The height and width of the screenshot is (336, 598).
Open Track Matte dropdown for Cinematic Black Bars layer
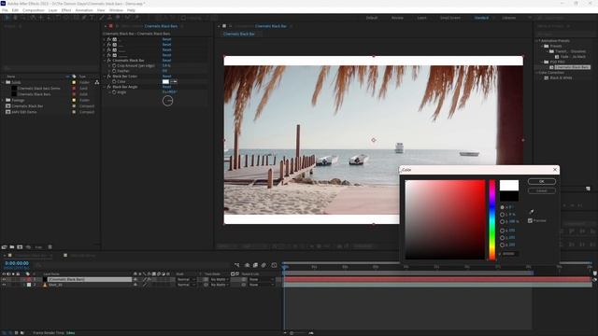[219, 279]
